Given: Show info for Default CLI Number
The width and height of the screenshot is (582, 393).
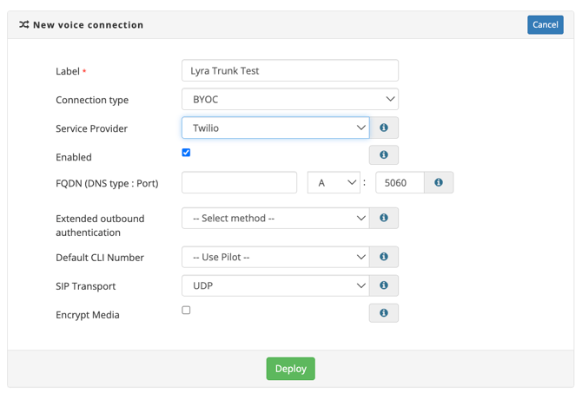Looking at the screenshot, I should coord(384,257).
